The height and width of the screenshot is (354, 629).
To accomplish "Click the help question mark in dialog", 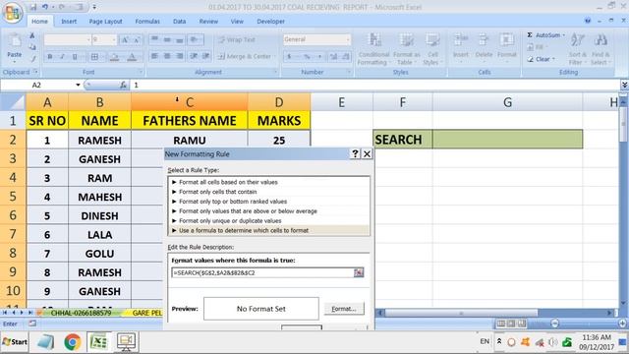I will pyautogui.click(x=355, y=154).
